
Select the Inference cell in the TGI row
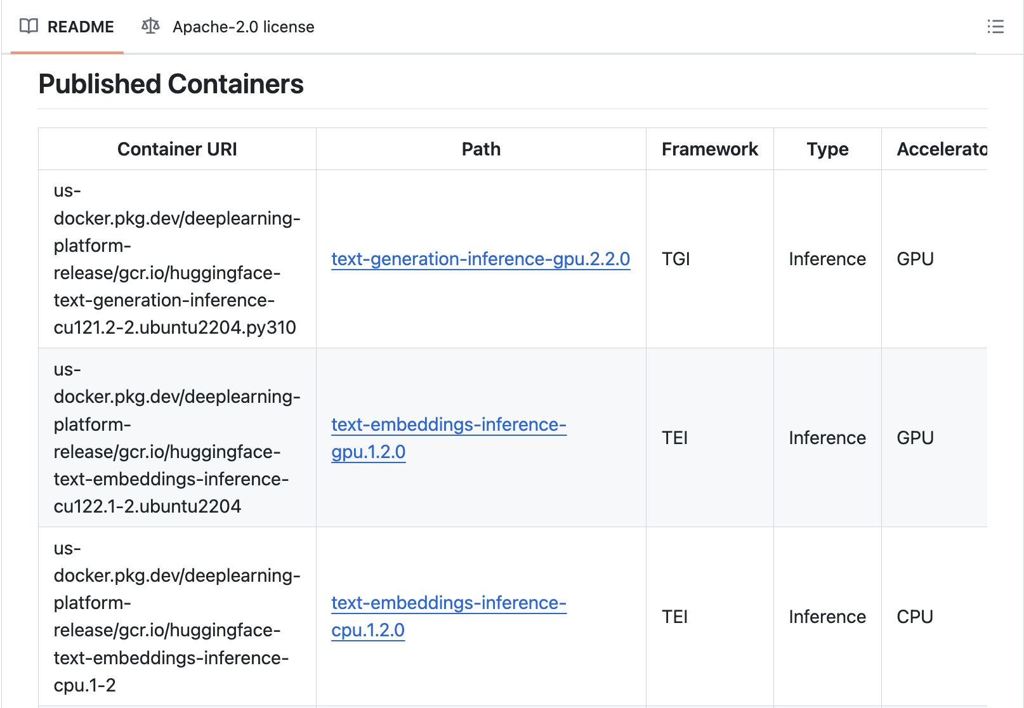point(827,259)
